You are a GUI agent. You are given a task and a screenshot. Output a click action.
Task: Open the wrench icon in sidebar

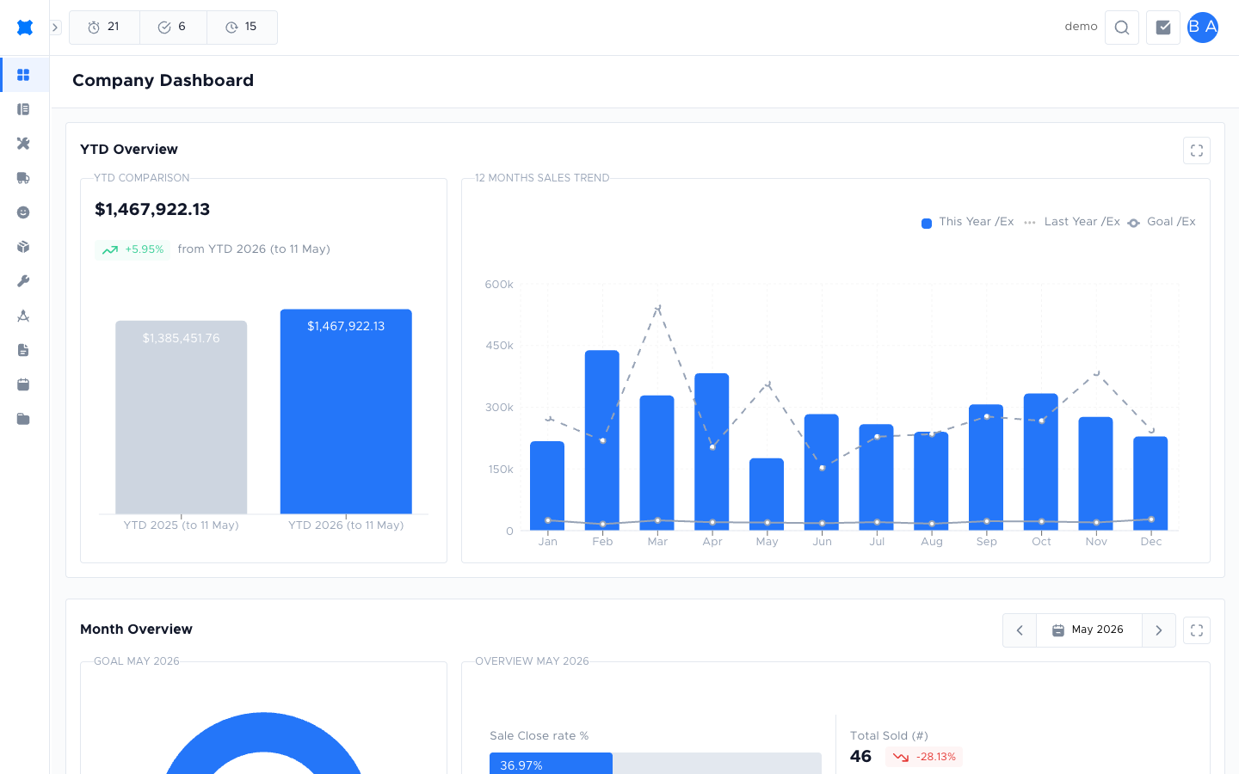[x=23, y=281]
